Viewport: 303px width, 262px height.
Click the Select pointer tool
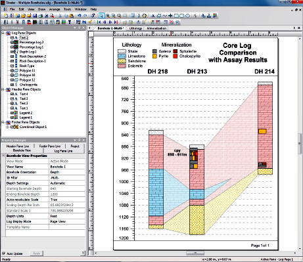point(102,16)
